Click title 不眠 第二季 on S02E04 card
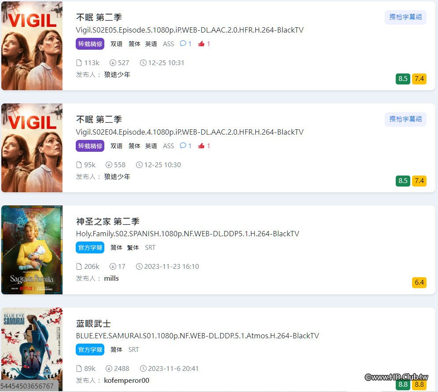Image resolution: width=438 pixels, height=392 pixels. click(99, 120)
